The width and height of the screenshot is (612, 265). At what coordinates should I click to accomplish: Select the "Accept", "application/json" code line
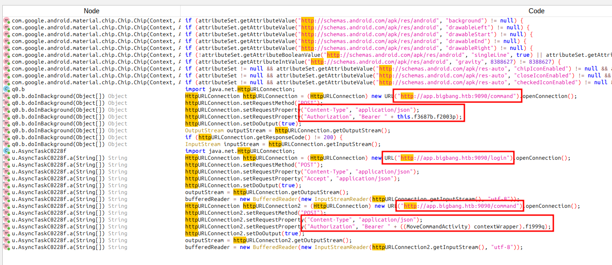[290, 178]
